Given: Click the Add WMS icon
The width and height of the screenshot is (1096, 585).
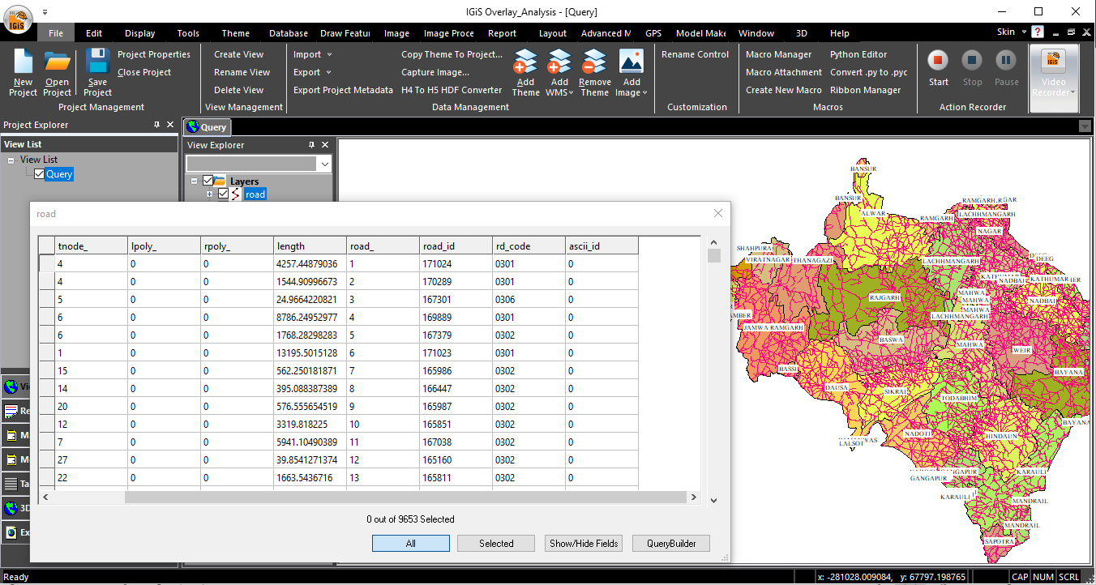Looking at the screenshot, I should [559, 62].
